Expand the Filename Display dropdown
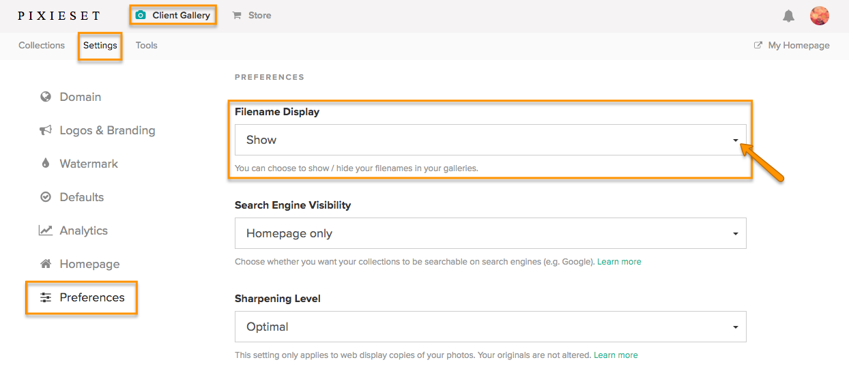The width and height of the screenshot is (849, 373). [x=490, y=140]
